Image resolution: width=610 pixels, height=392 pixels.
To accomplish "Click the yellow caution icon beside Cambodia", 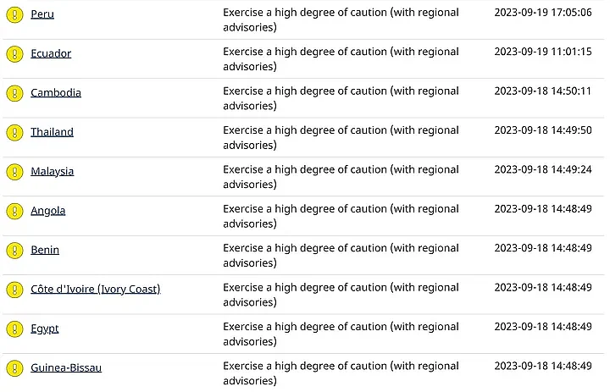I will 14,93.
